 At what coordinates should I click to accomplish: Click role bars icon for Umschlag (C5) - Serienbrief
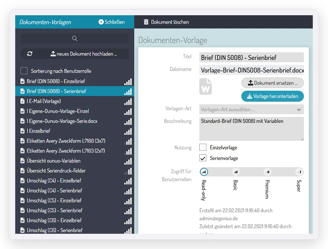pyautogui.click(x=128, y=211)
